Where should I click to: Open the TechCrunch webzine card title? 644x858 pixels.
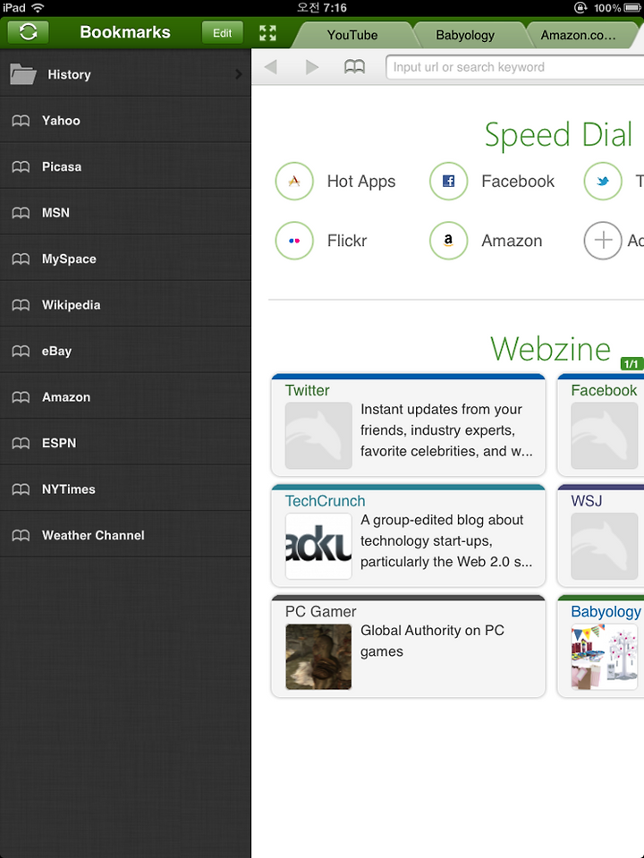pyautogui.click(x=325, y=501)
